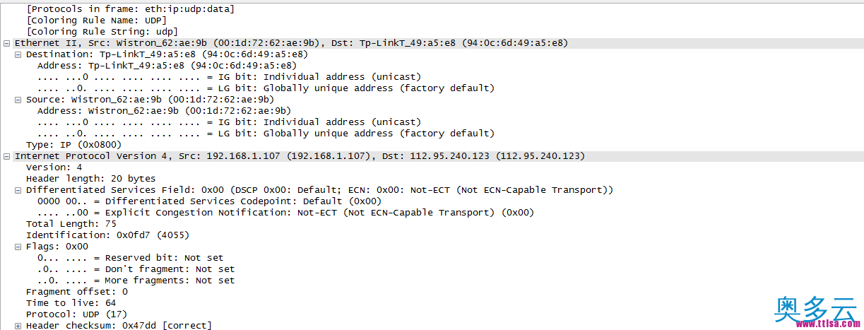Select the Don't fragment: Not set line
The width and height of the screenshot is (864, 330).
(136, 269)
